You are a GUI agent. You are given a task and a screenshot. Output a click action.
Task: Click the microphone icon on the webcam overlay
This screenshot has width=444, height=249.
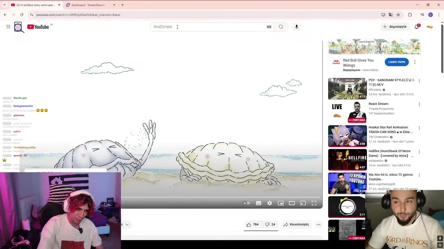pyautogui.click(x=440, y=238)
